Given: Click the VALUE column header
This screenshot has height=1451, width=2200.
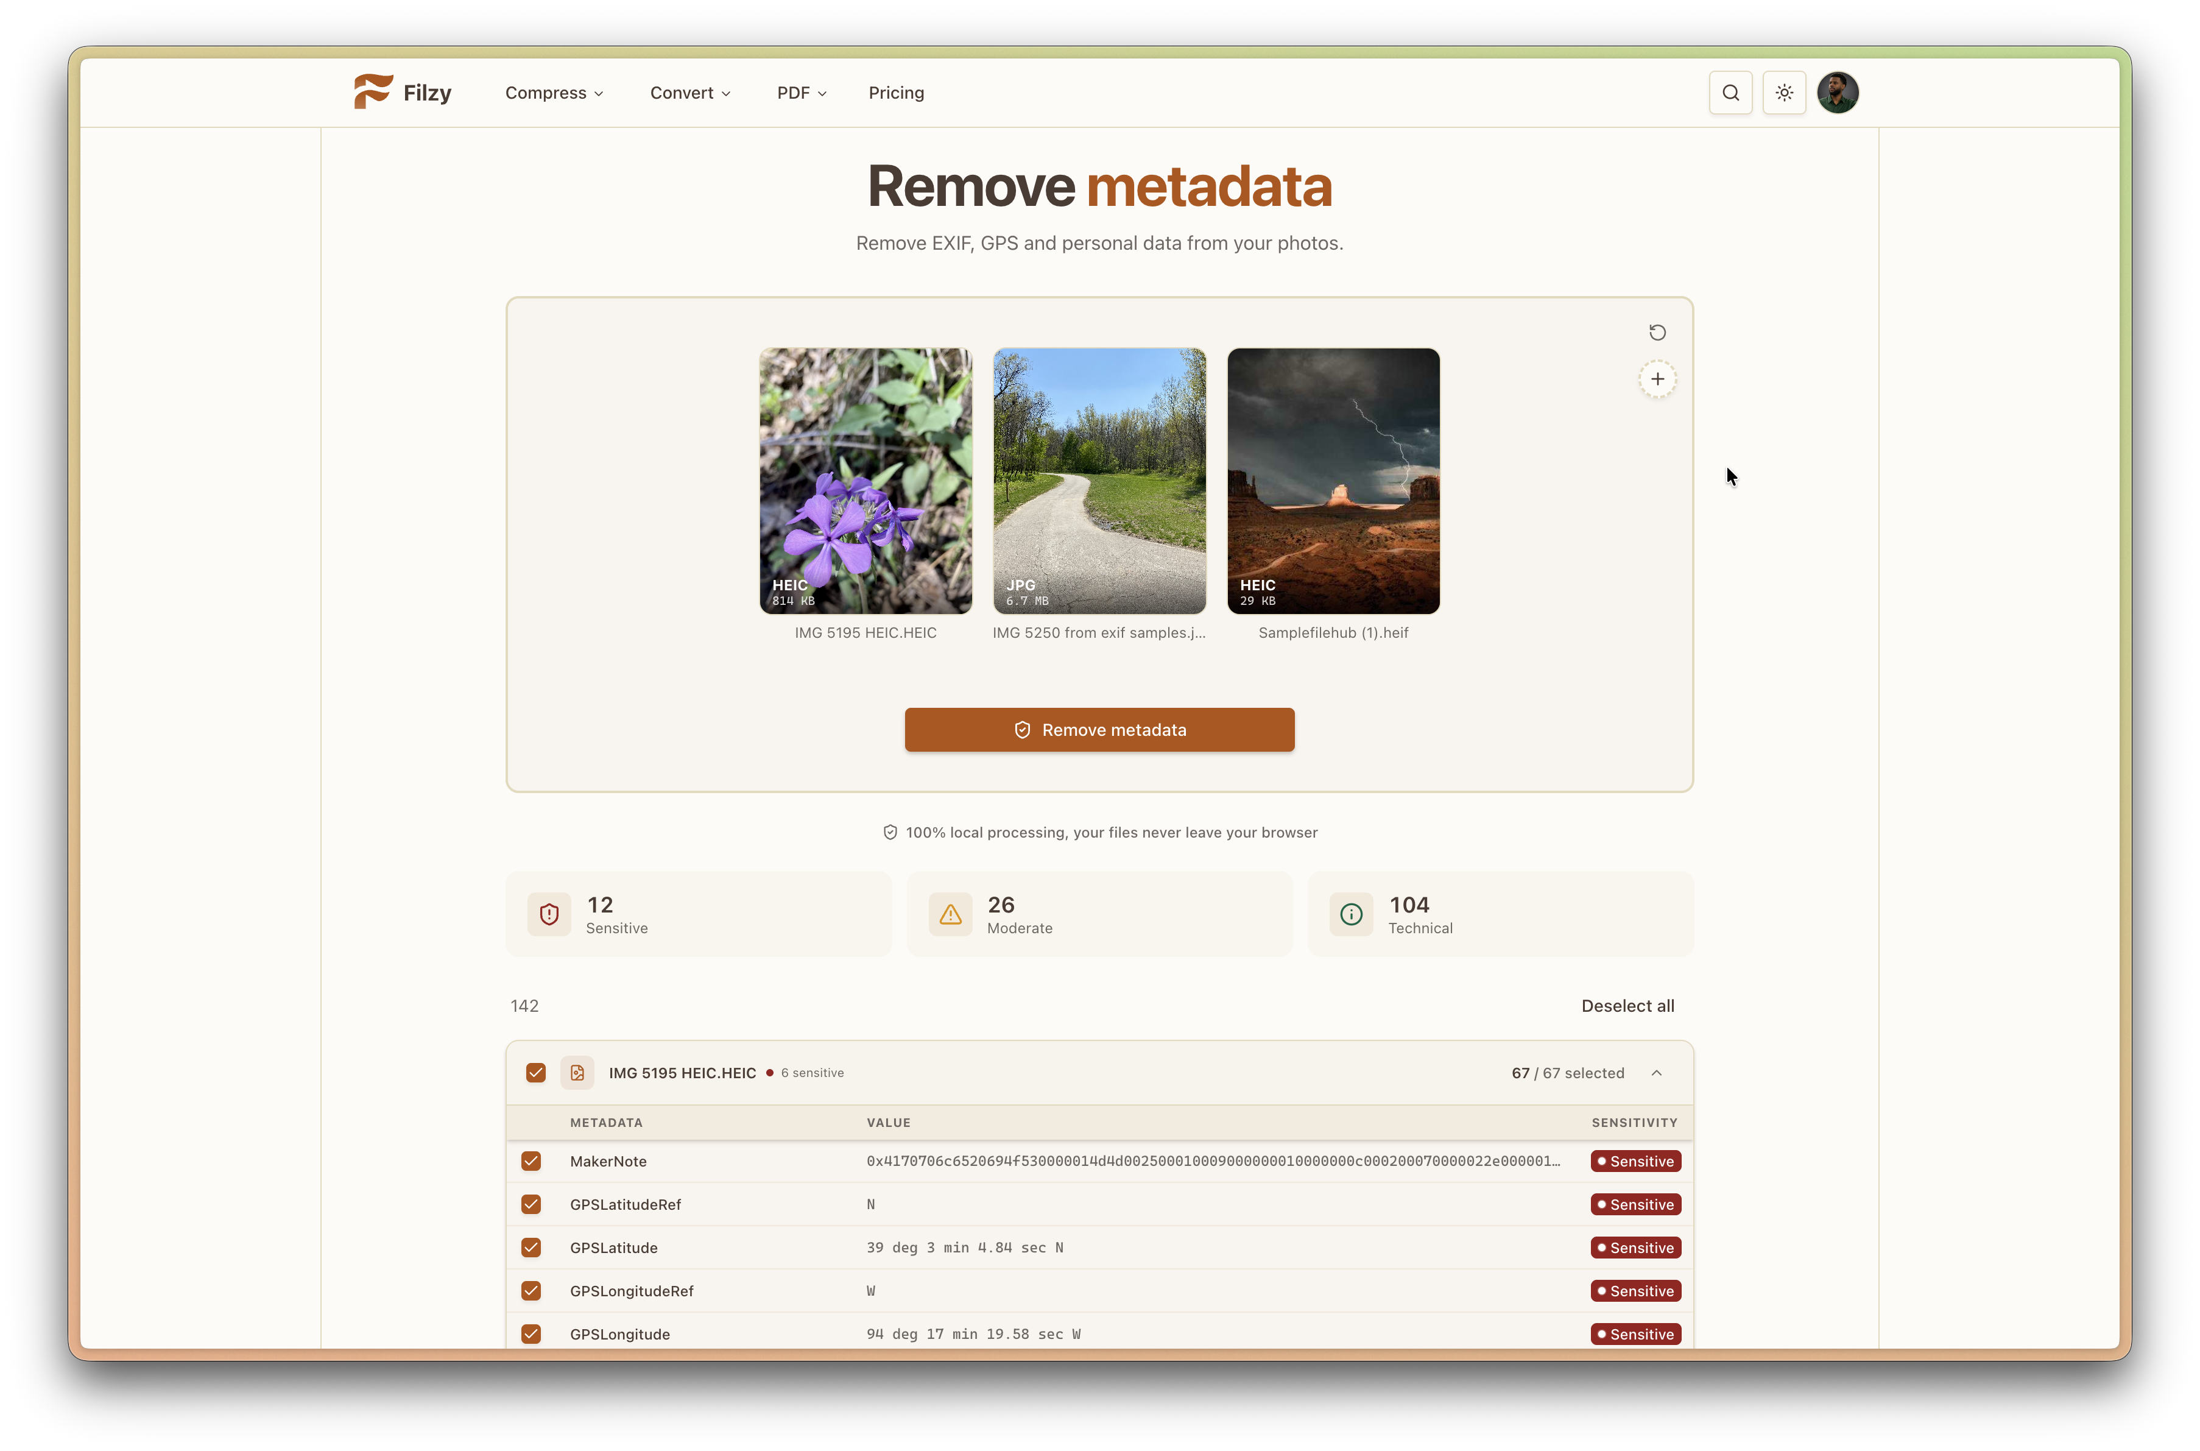Looking at the screenshot, I should click(888, 1123).
